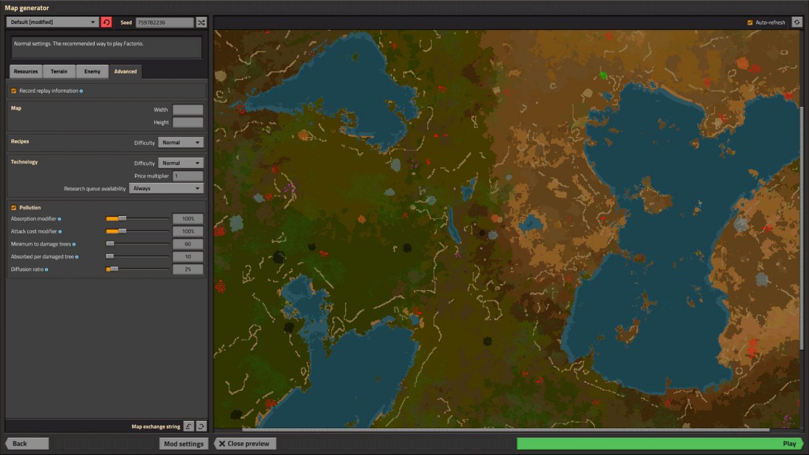The image size is (809, 455).
Task: Open Mod settings
Action: [x=184, y=444]
